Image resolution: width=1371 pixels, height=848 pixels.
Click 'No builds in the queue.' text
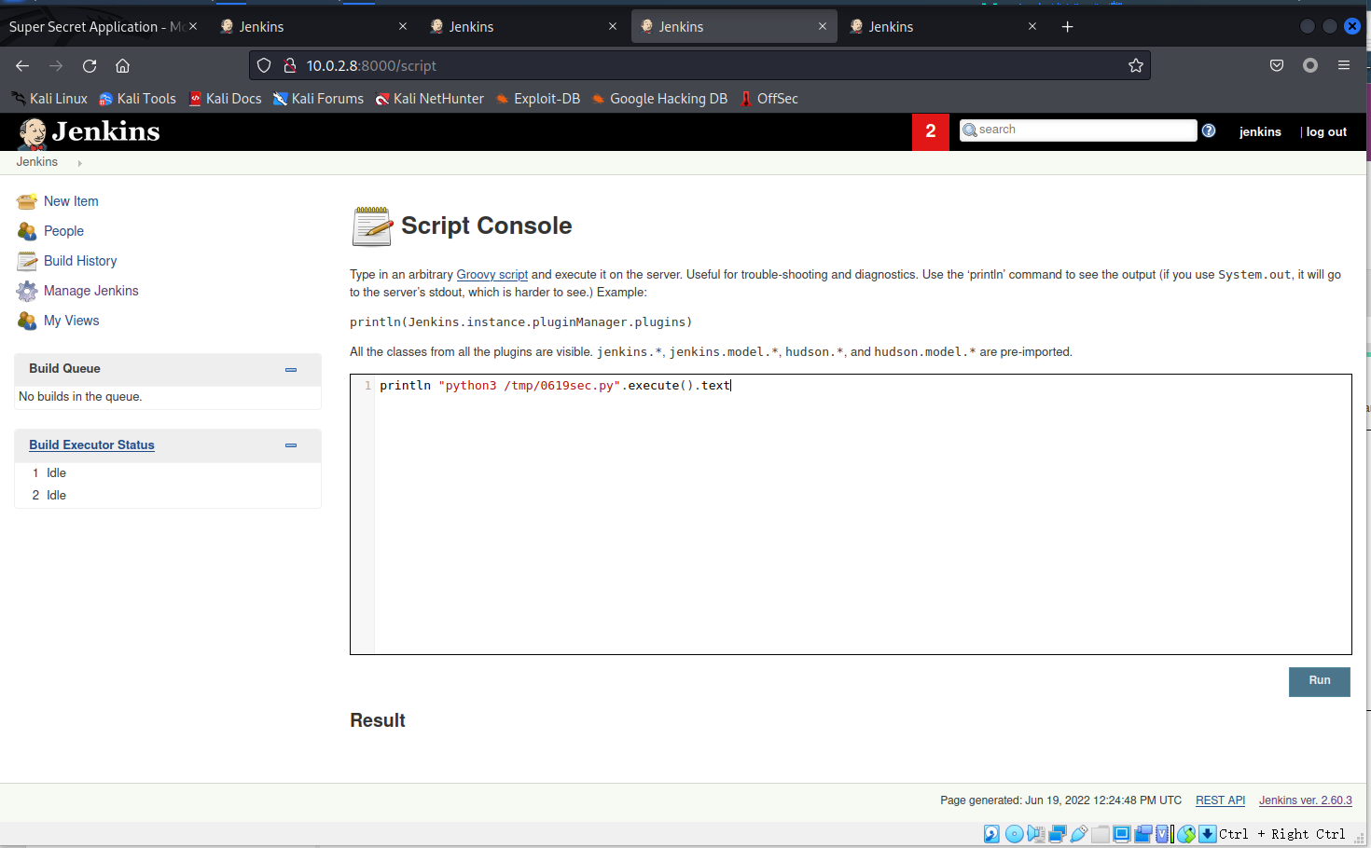tap(80, 397)
